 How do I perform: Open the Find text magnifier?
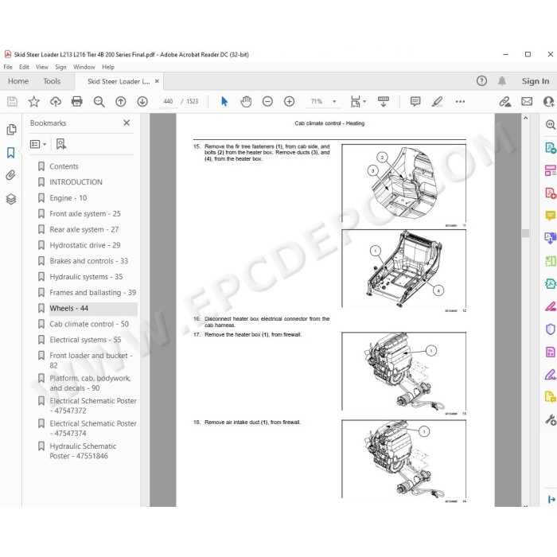99,102
